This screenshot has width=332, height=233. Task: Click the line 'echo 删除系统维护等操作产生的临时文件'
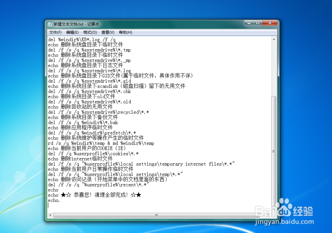96,138
